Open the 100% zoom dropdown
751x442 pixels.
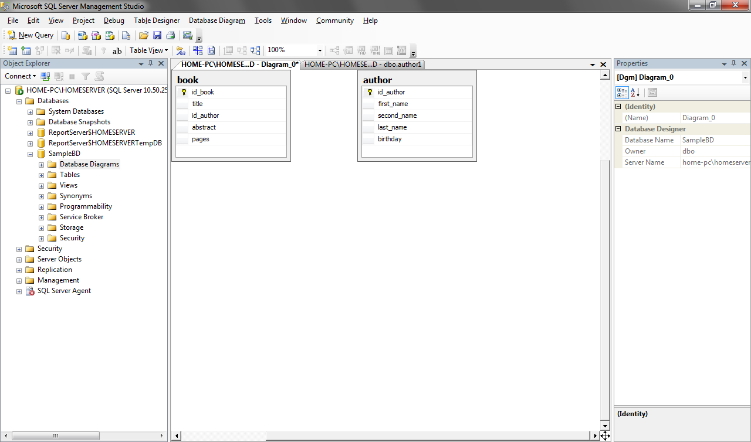coord(320,50)
